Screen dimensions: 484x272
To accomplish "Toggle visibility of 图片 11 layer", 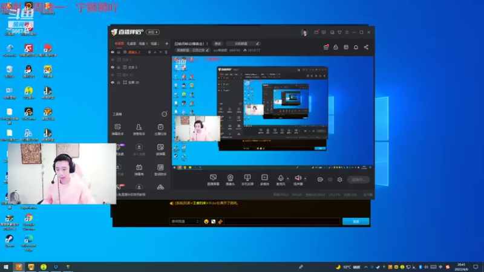I will pos(113,75).
